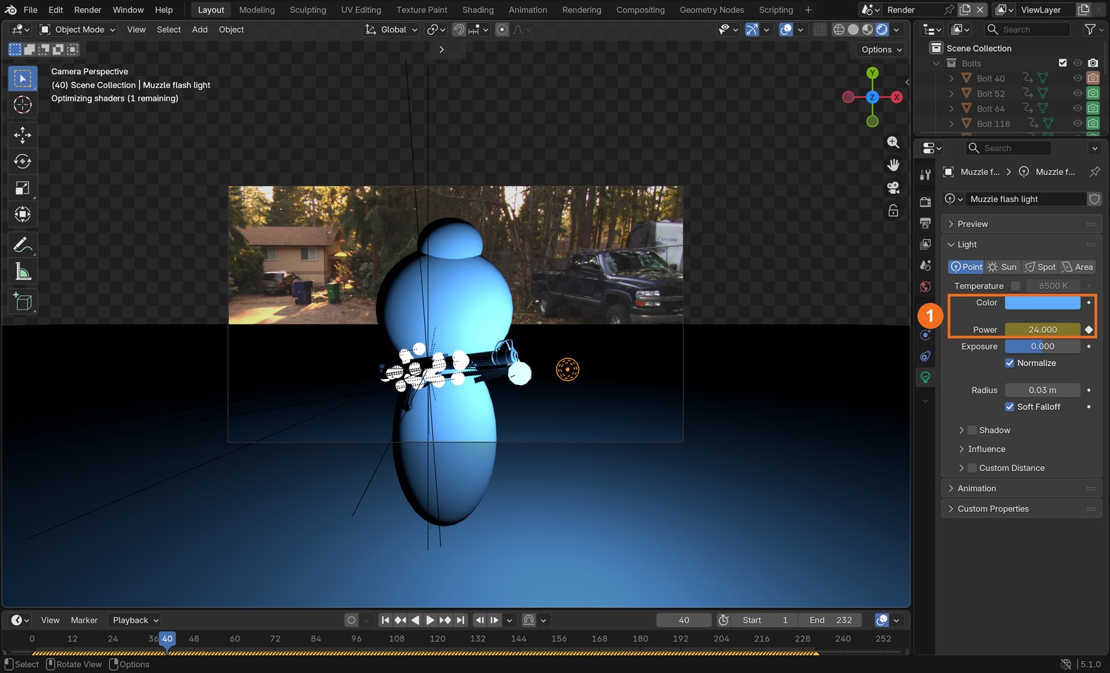The width and height of the screenshot is (1110, 673).
Task: Jump to the last frame
Action: (x=460, y=620)
